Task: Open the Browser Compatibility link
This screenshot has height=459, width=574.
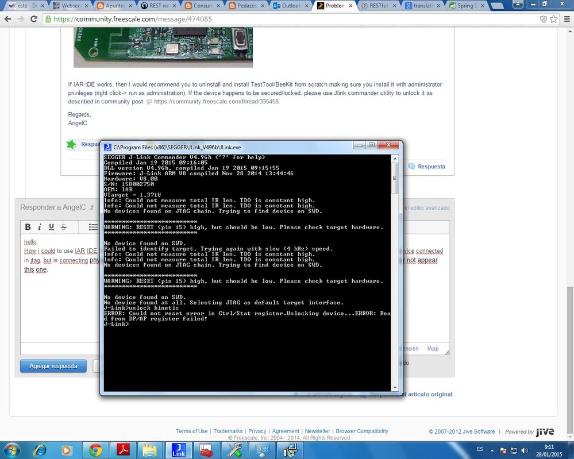Action: tap(362, 431)
